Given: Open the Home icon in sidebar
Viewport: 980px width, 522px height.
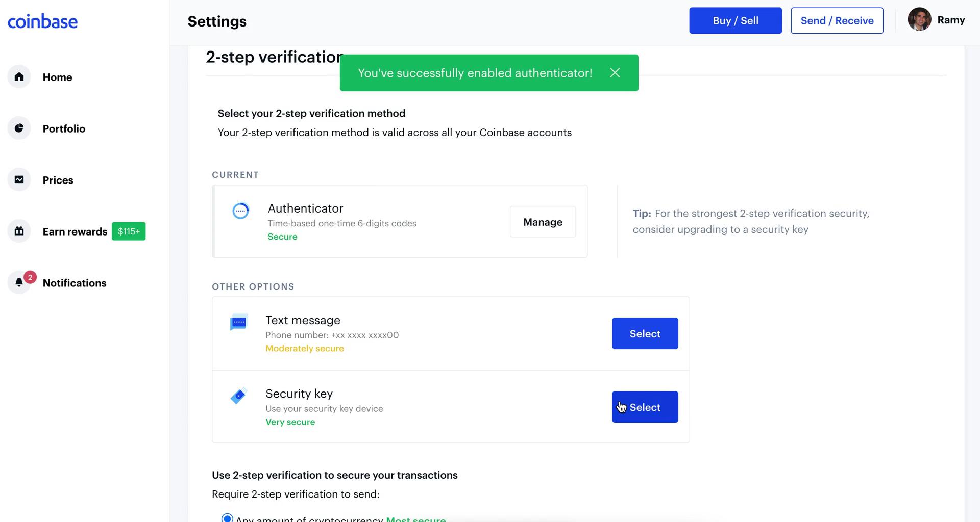Looking at the screenshot, I should pyautogui.click(x=19, y=77).
